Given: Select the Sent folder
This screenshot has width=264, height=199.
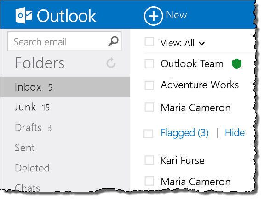Looking at the screenshot, I should 65,148.
